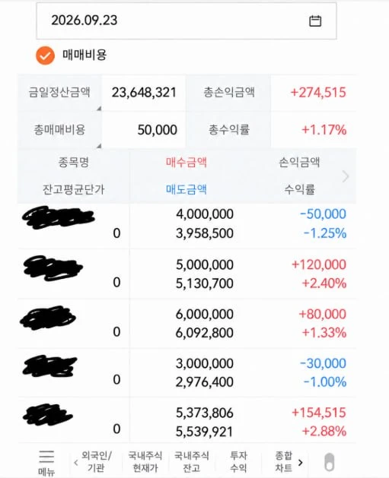This screenshot has width=389, height=478.
Task: Click the 2026.09.23 date field
Action: [x=187, y=21]
